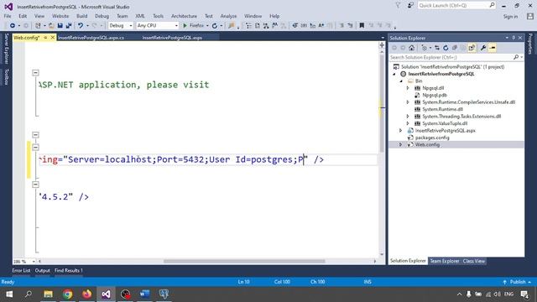537x302 pixels.
Task: Open Firefox from taskbar
Action: click(86, 294)
